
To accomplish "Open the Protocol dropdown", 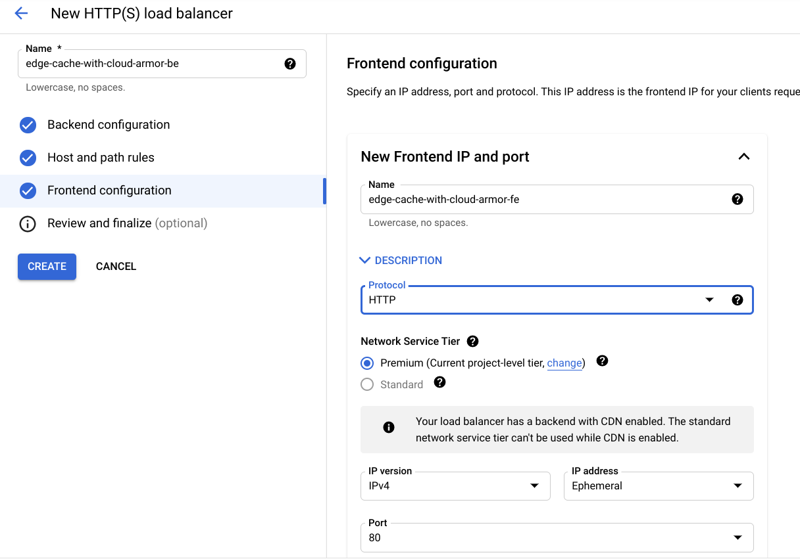I will [539, 300].
